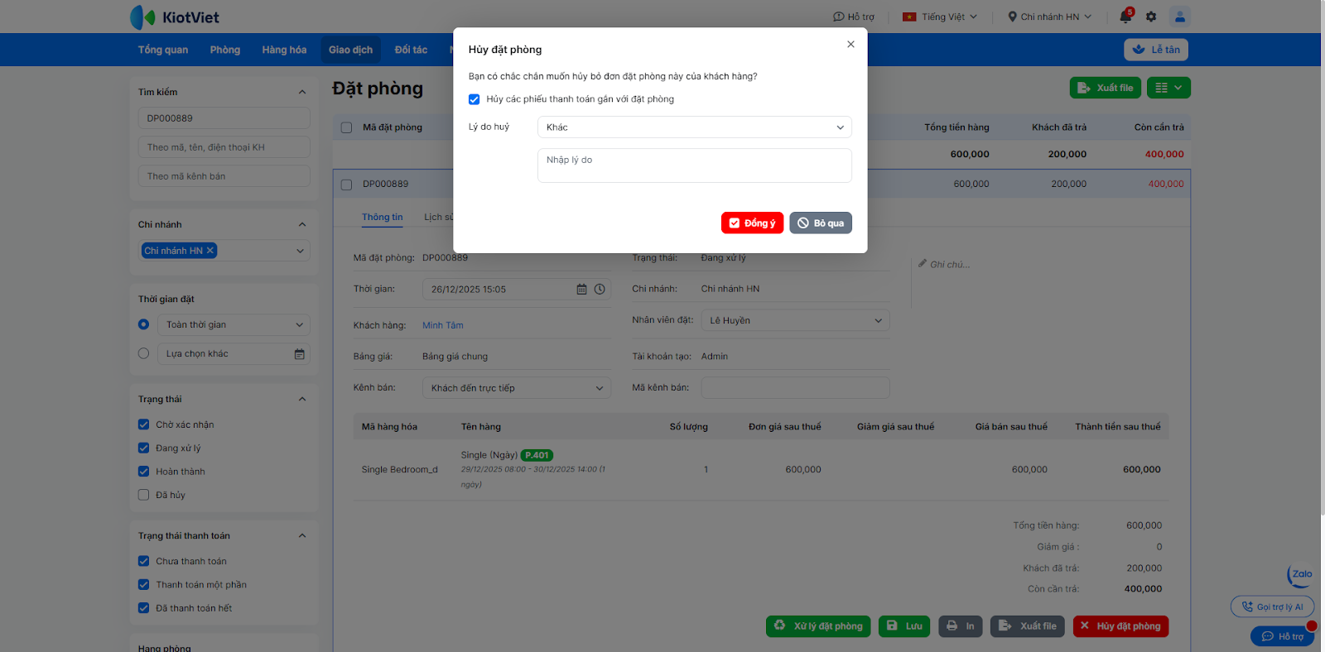This screenshot has height=652, width=1325.
Task: Switch to the Thông tin tab
Action: coord(383,217)
